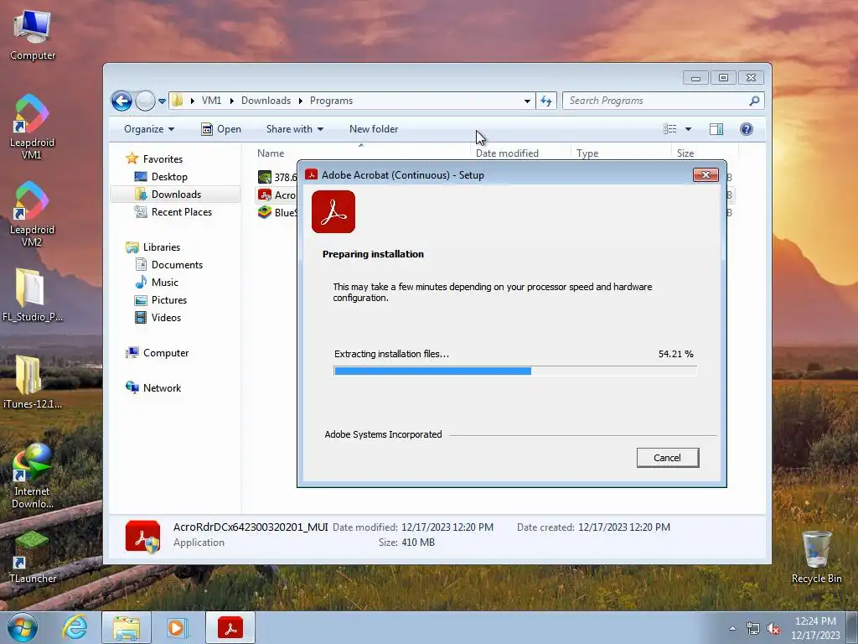Switch to Adobe Acrobat setup taskbar button
The height and width of the screenshot is (644, 858).
click(230, 627)
